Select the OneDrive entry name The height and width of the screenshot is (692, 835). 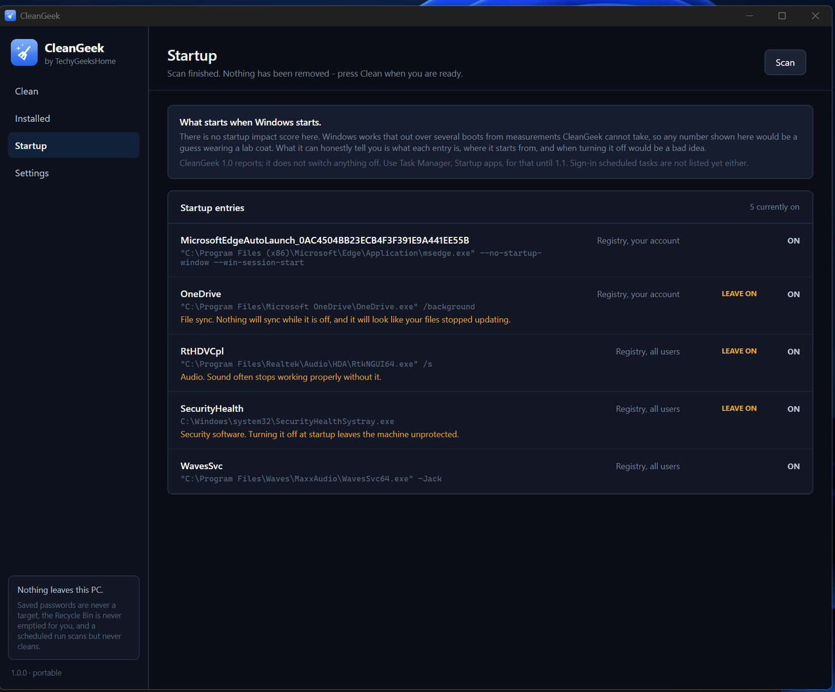pyautogui.click(x=201, y=294)
